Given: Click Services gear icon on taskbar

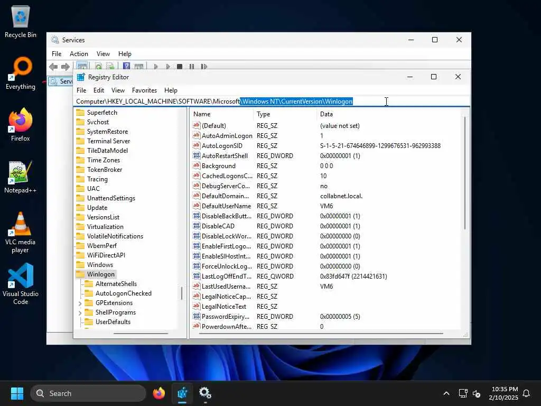Looking at the screenshot, I should coord(206,393).
